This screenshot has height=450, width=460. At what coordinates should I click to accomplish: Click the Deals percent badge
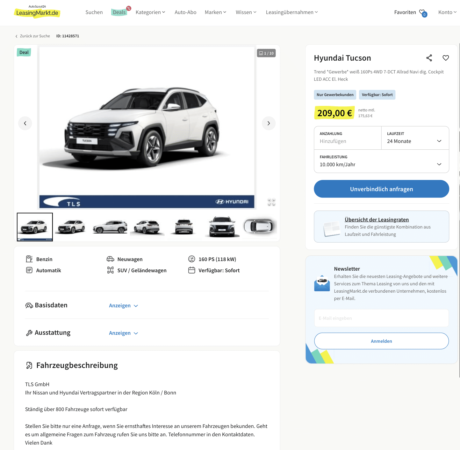129,8
